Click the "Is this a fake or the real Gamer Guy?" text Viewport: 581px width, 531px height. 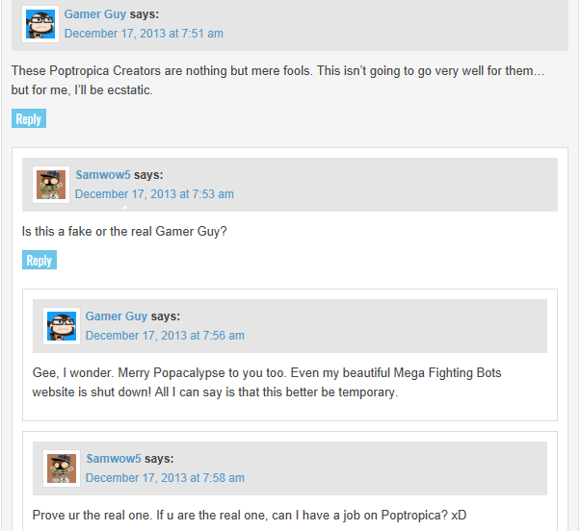124,232
